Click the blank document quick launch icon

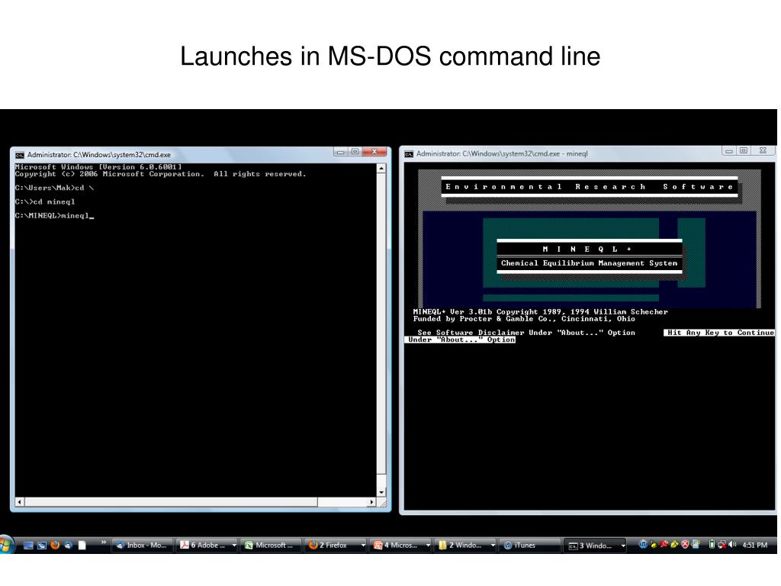click(x=82, y=545)
